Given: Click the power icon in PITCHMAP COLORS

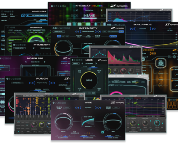Looking at the screenshot, I should tap(52, 6).
